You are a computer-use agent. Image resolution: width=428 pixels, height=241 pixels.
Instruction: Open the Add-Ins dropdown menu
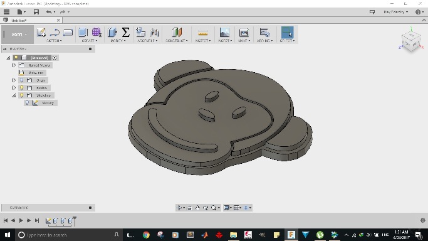point(264,41)
